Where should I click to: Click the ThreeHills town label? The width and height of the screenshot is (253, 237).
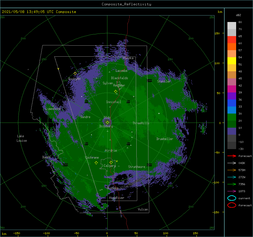pos(141,123)
